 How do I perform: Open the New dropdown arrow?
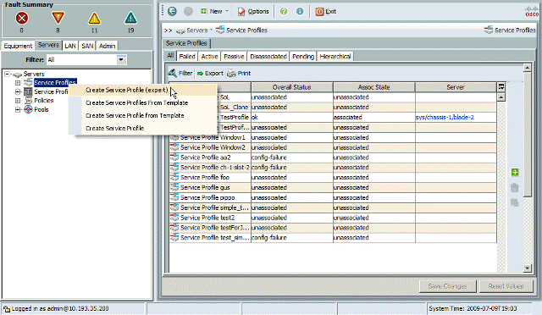click(x=227, y=11)
